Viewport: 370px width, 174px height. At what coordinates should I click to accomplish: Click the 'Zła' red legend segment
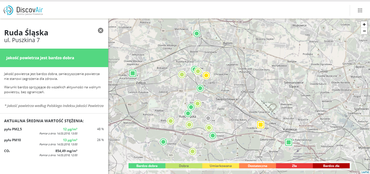(x=295, y=166)
